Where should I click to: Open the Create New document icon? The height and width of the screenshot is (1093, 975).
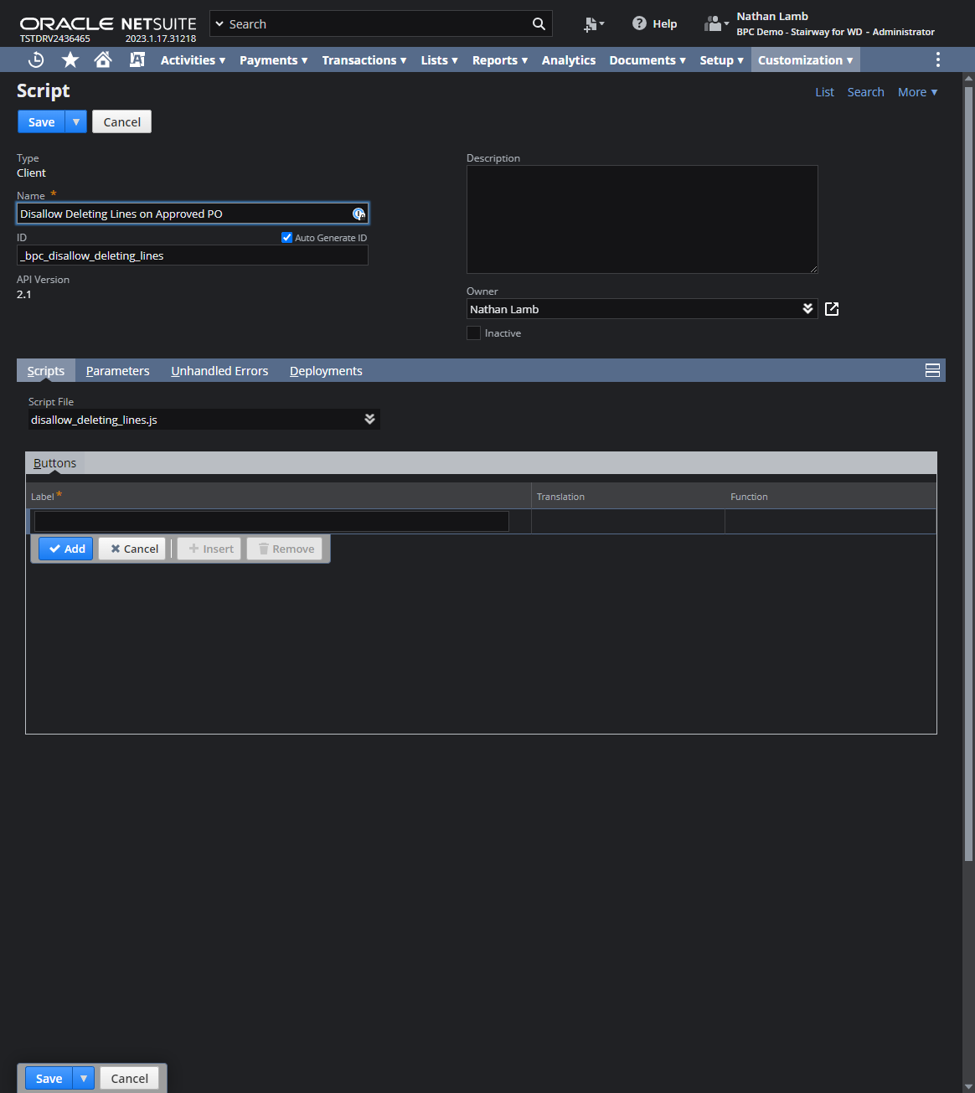[594, 24]
